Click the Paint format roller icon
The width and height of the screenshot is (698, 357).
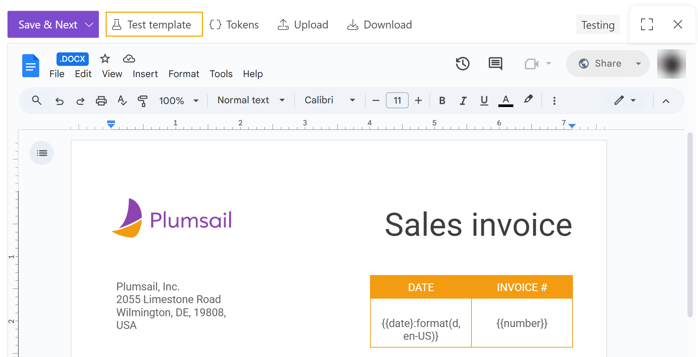click(143, 101)
